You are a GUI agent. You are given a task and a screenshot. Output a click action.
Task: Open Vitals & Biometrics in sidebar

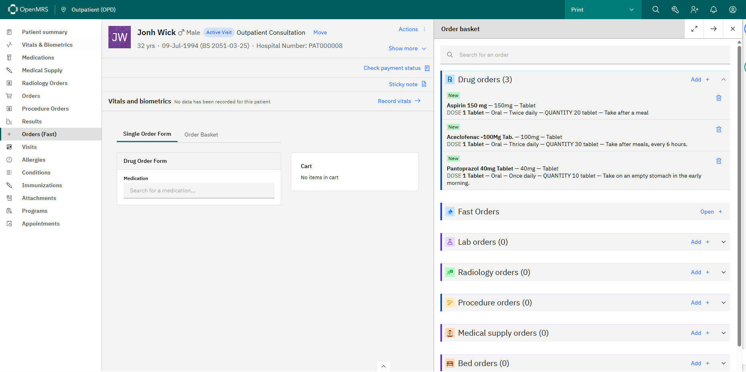click(51, 45)
